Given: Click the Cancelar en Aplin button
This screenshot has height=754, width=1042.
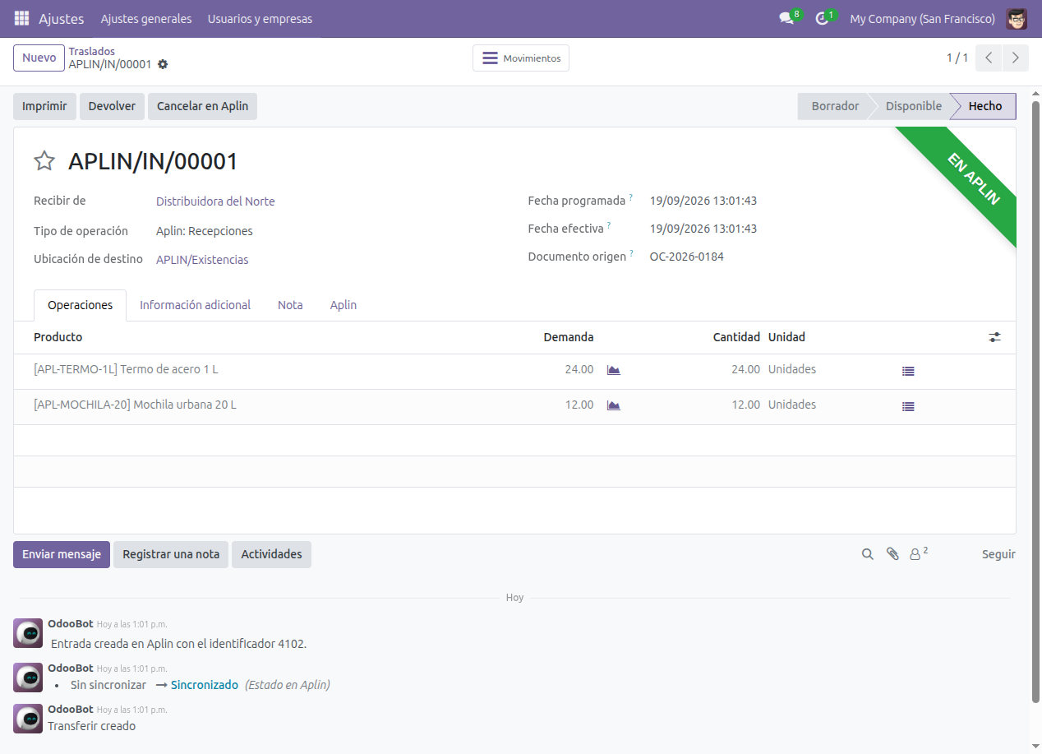Looking at the screenshot, I should point(202,106).
